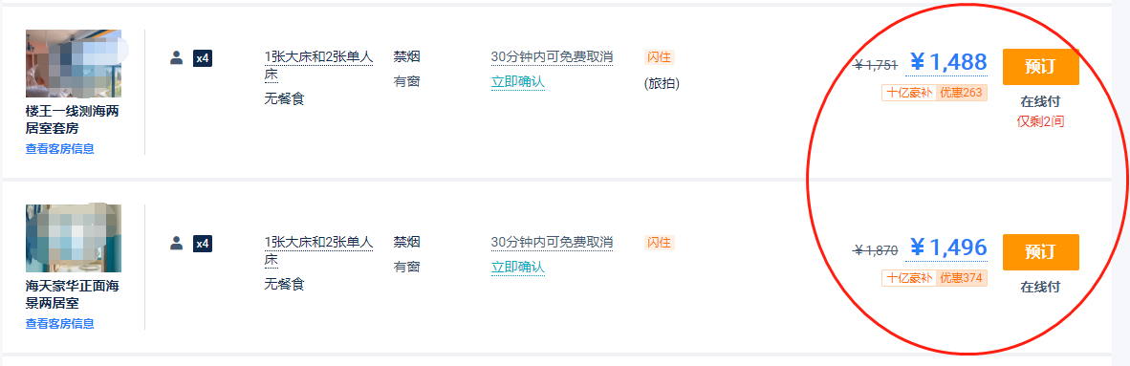
Task: Open 查看客房信息 for 海天豪华正面海景两居室
Action: tap(60, 324)
